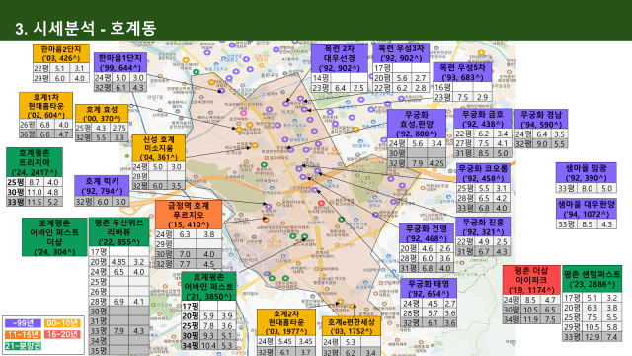
Task: Select the 샘마을 임광 header
Action: point(586,173)
